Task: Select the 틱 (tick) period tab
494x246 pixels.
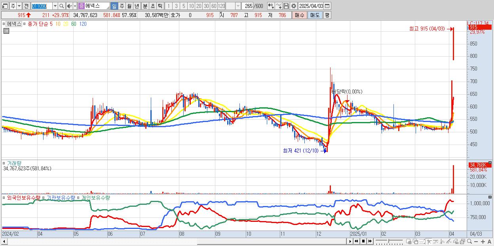Action: (x=160, y=6)
